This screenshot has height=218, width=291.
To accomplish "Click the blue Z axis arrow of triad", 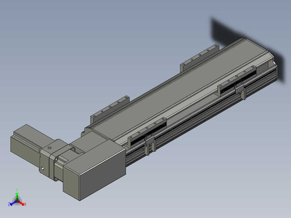I will 13,203.
